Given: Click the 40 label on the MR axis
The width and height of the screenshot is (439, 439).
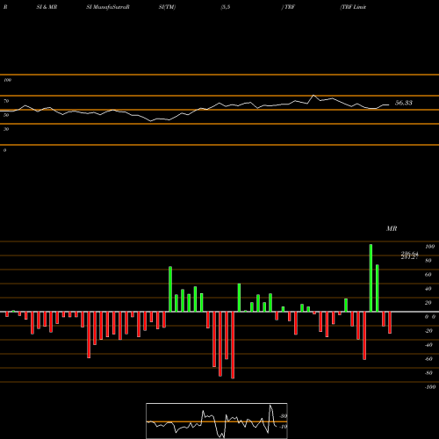Looking at the screenshot, I should pyautogui.click(x=428, y=289).
